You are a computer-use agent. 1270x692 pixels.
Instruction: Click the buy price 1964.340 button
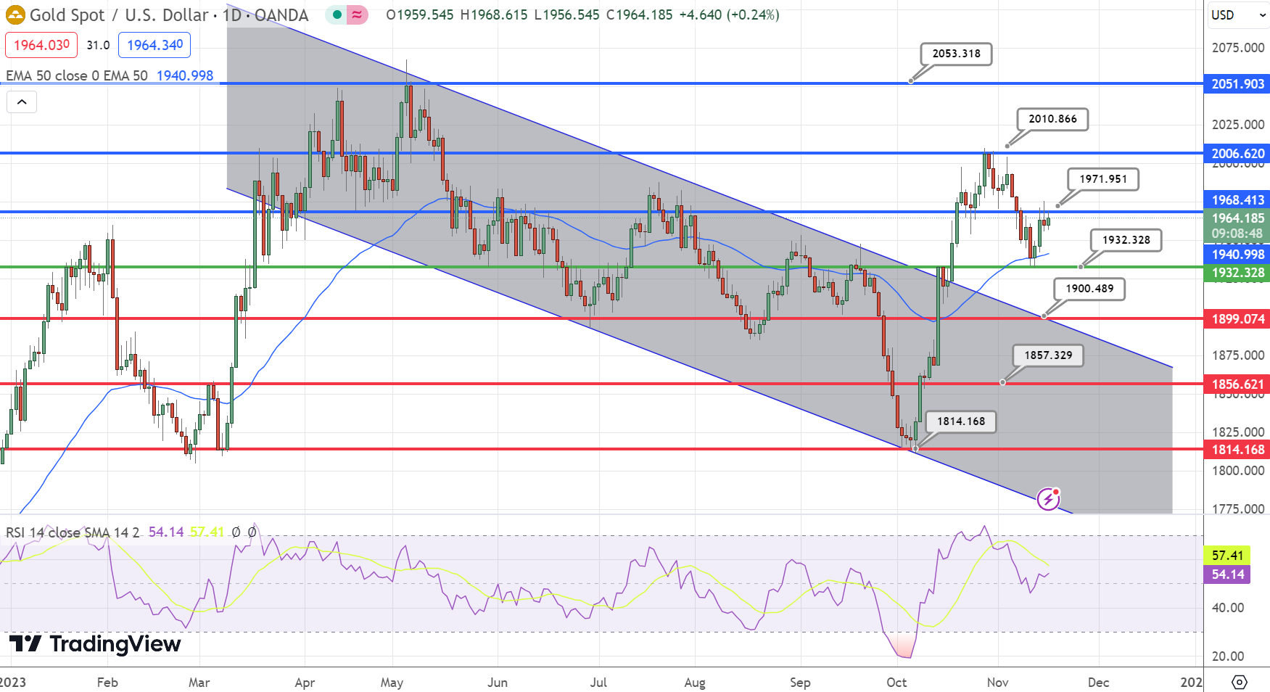pos(154,45)
